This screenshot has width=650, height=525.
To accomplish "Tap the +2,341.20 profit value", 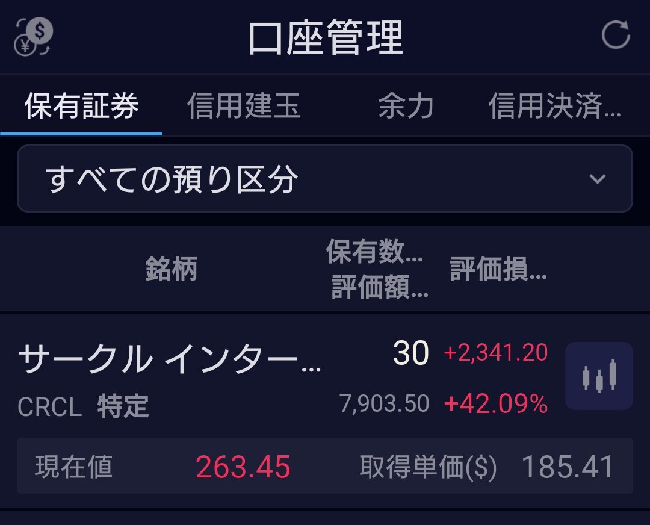I will [496, 352].
